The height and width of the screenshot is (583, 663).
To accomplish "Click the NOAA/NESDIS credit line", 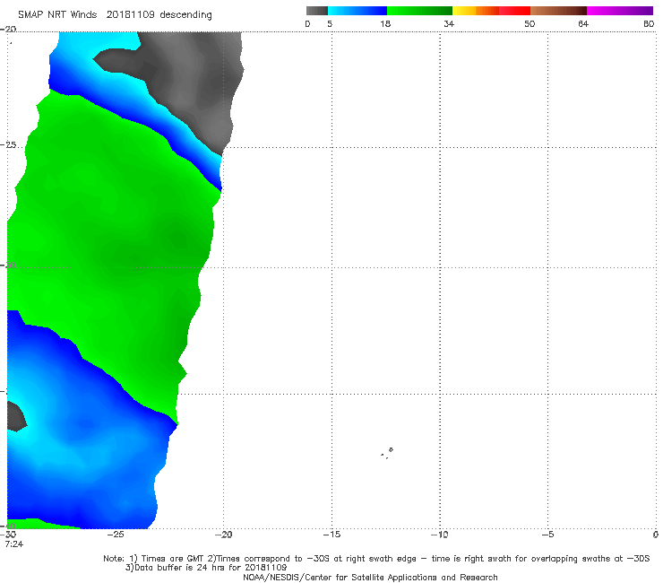I will coord(370,577).
